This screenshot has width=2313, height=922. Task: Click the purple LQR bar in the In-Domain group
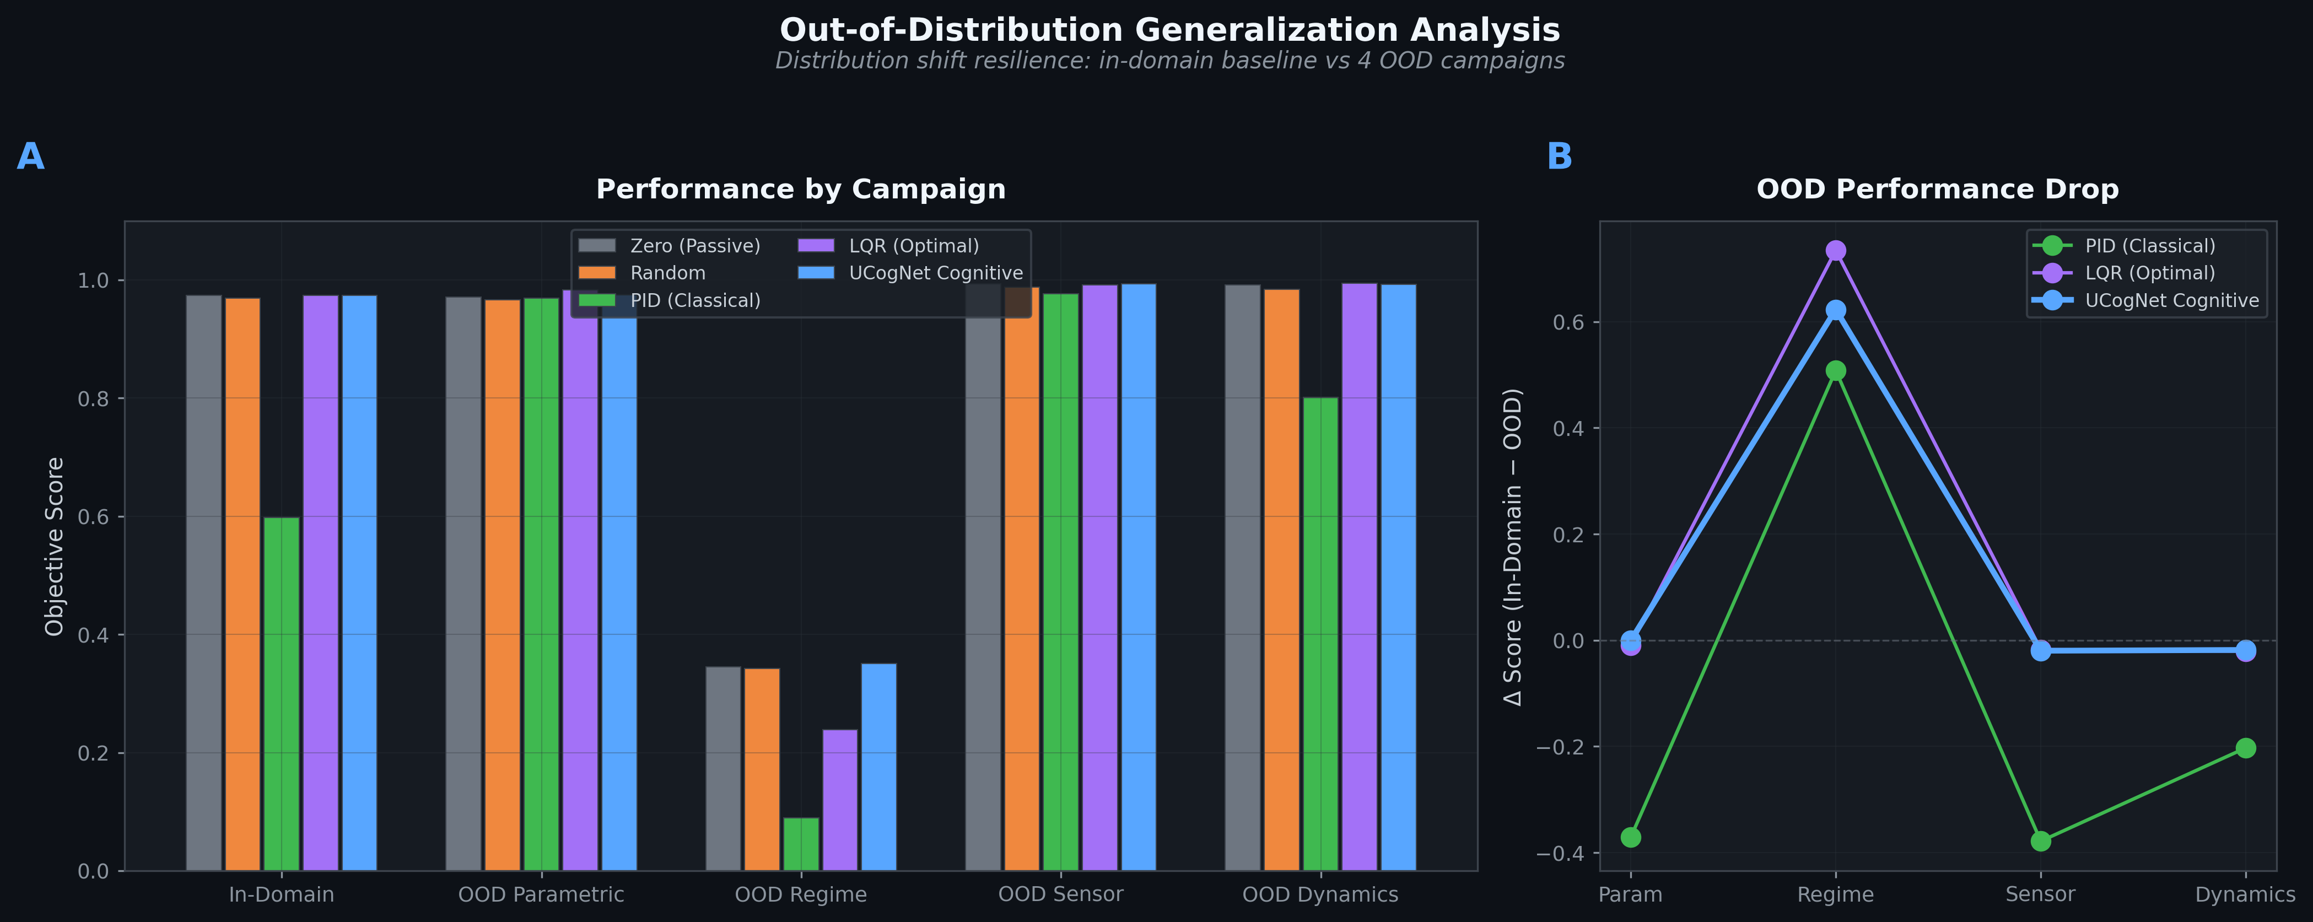click(321, 584)
